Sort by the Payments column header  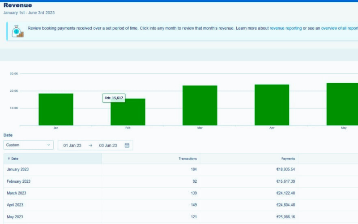click(288, 159)
